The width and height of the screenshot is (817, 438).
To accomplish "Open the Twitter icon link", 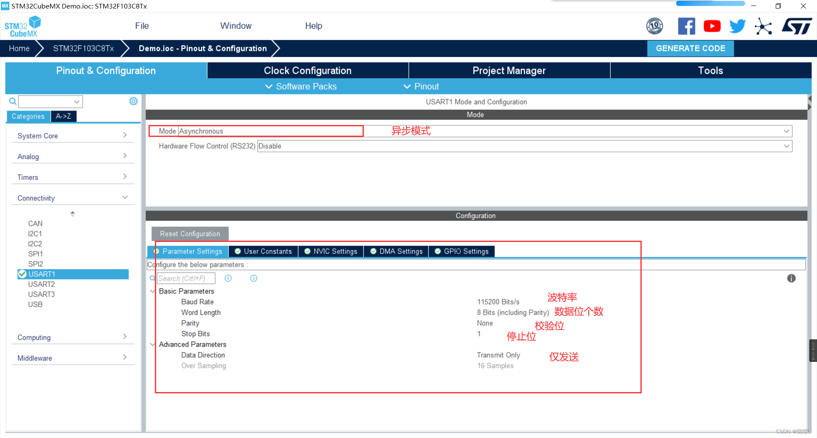I will (x=737, y=26).
